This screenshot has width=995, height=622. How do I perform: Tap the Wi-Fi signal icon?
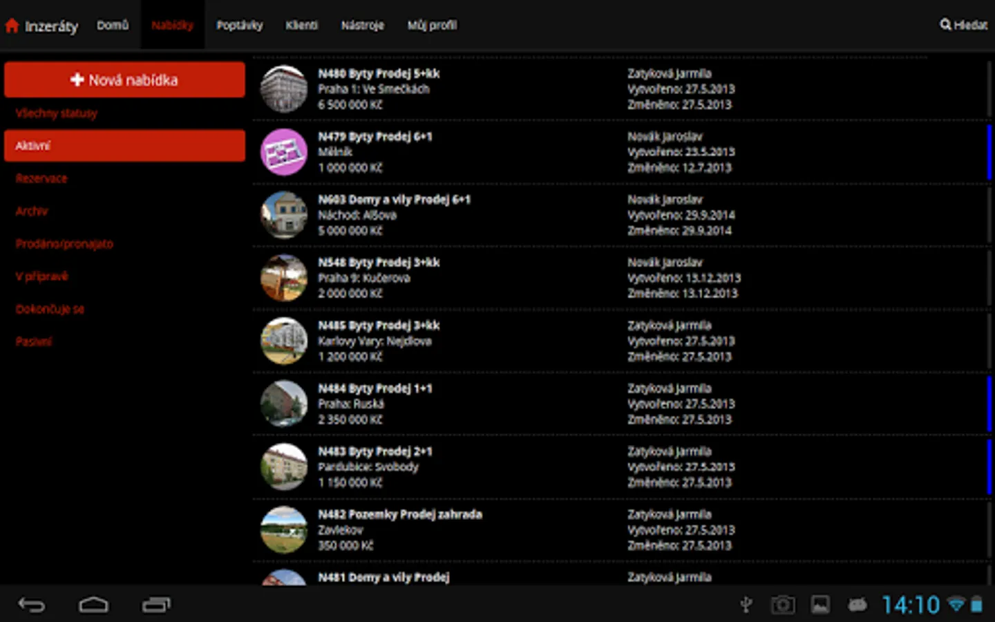point(956,605)
